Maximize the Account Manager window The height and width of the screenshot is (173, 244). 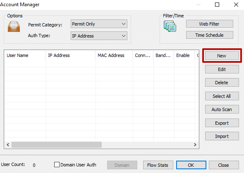pyautogui.click(x=217, y=5)
